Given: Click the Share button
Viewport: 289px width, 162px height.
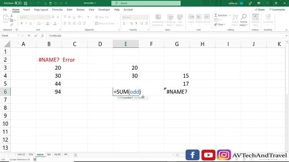Looking at the screenshot, I should (x=260, y=9).
